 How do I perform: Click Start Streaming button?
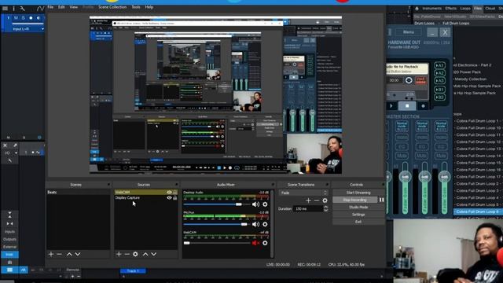tap(358, 193)
